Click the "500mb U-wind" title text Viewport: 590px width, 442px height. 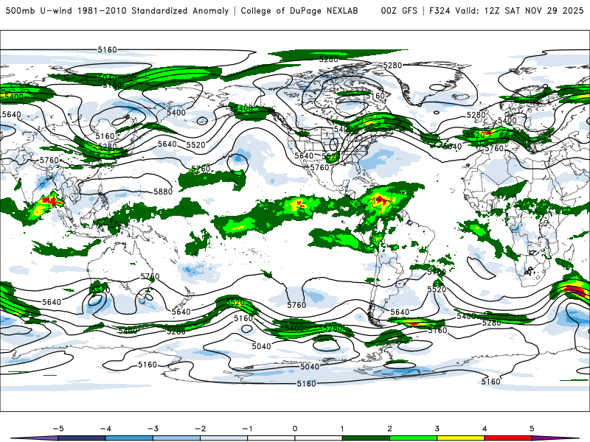[40, 10]
